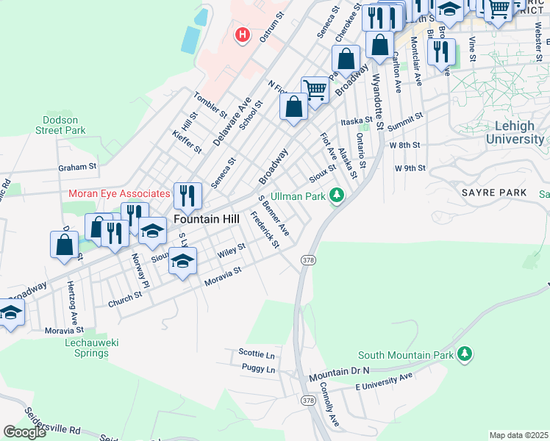Click the shopping cart marker near N Fiot
The height and width of the screenshot is (441, 550).
tap(315, 93)
